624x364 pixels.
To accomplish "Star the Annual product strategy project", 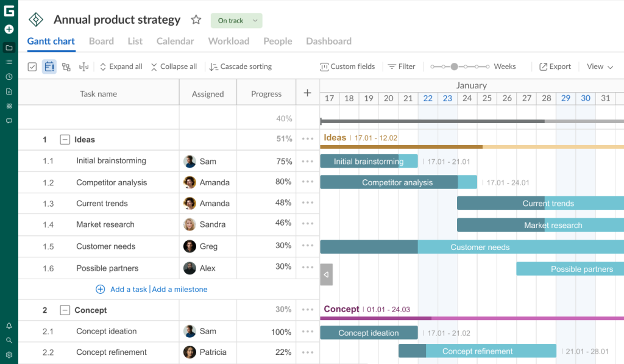I will coord(196,20).
